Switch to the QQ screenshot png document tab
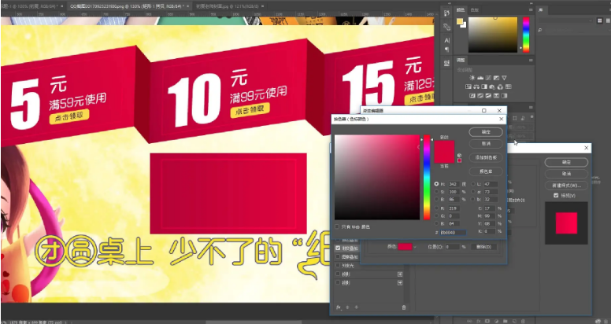Viewport: 611px width, 324px height. (129, 6)
